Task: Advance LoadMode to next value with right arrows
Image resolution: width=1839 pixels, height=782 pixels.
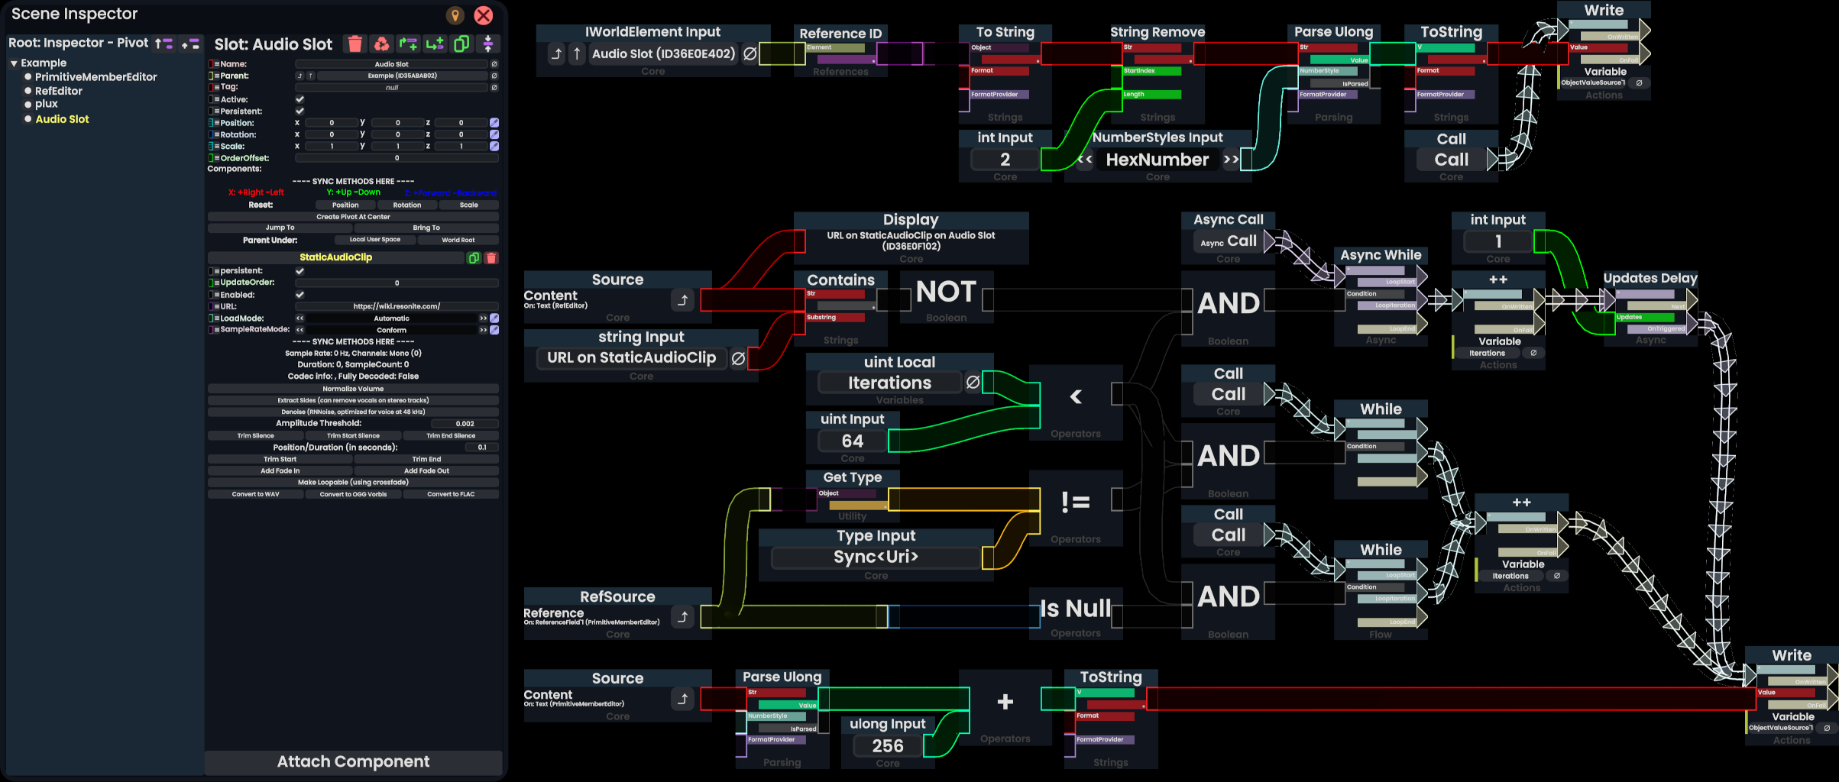Action: (x=483, y=318)
